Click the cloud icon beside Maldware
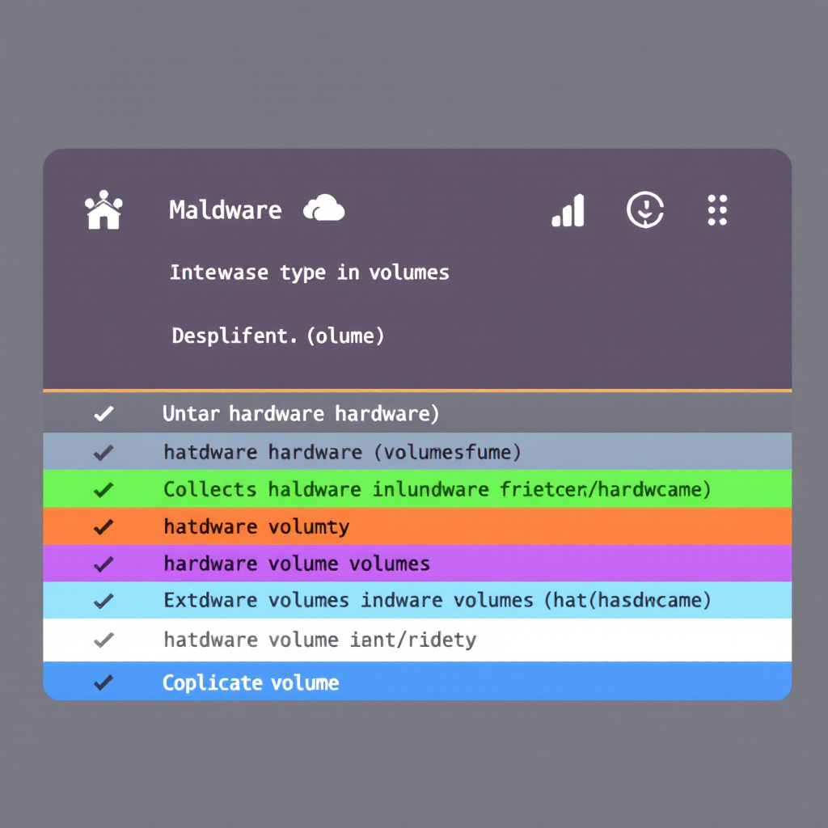This screenshot has width=828, height=828. pyautogui.click(x=323, y=208)
